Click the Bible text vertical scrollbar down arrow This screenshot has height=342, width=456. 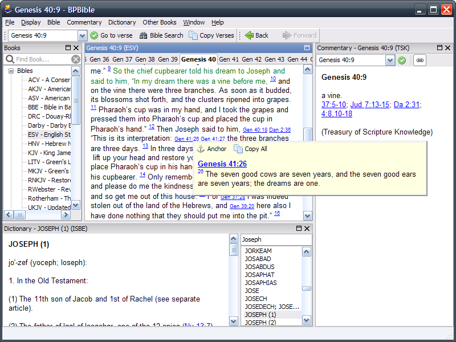[308, 215]
